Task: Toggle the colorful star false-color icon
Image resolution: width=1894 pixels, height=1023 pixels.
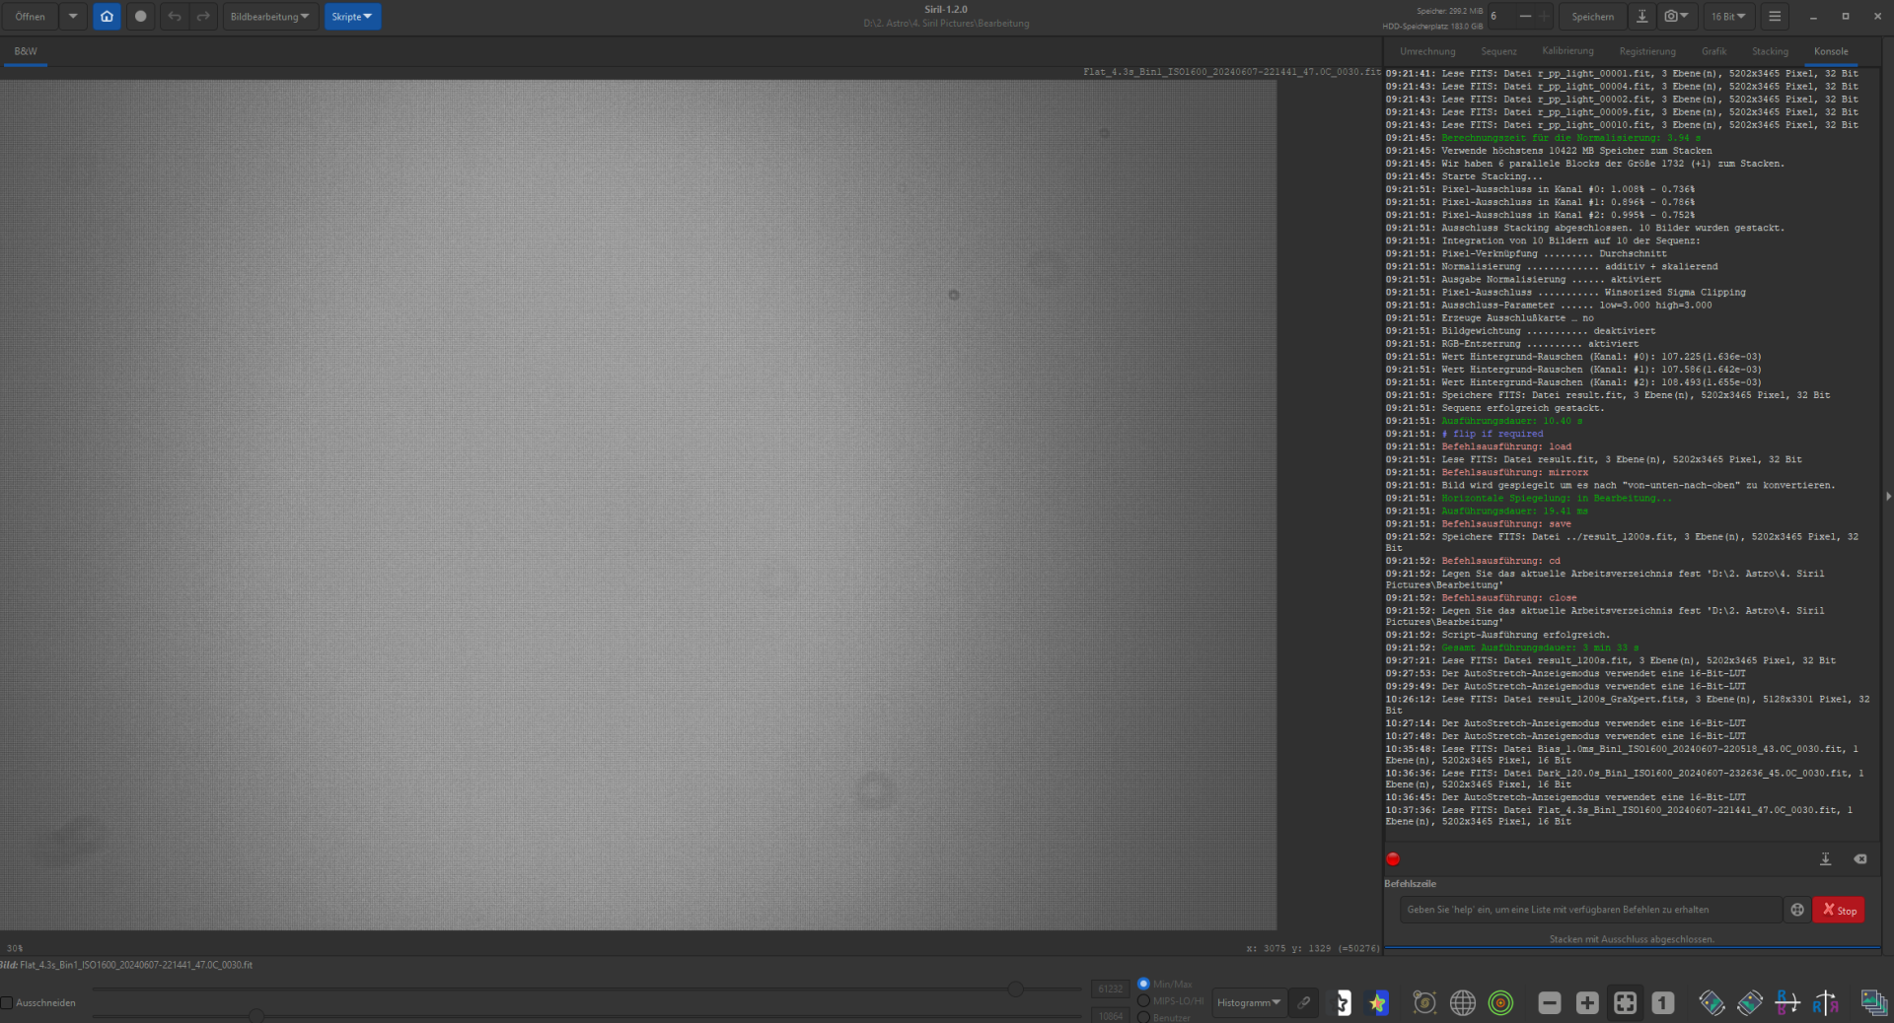Action: (x=1378, y=1003)
